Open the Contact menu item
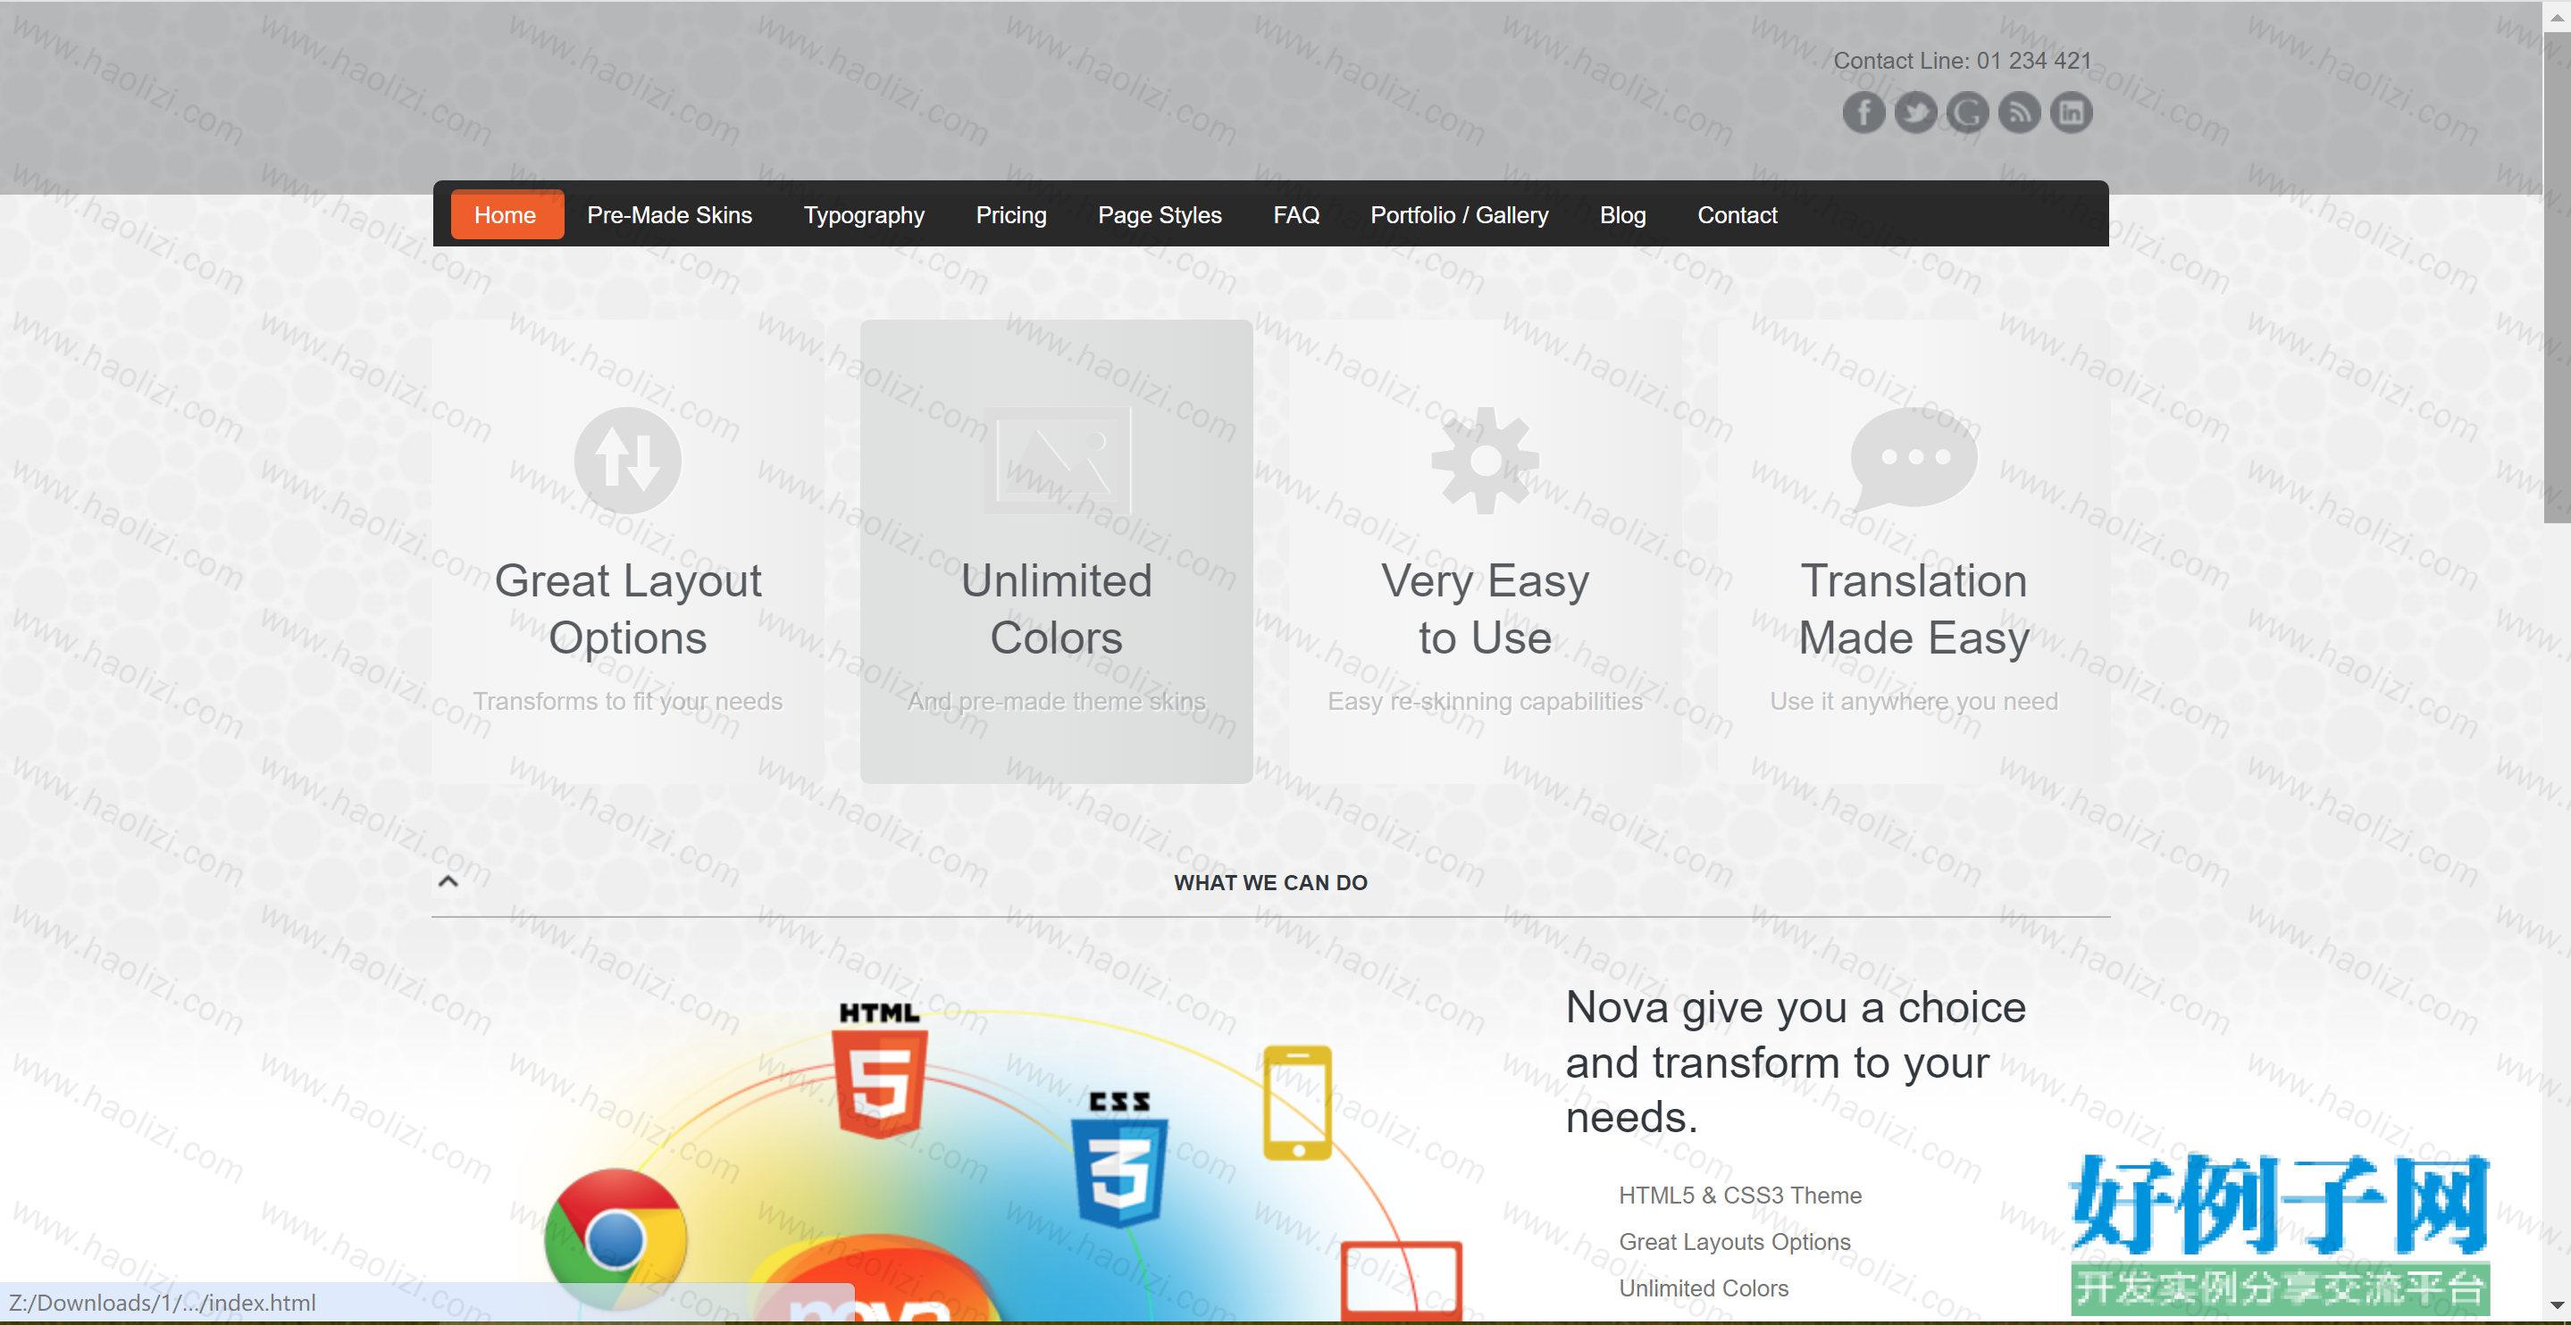2571x1325 pixels. (x=1738, y=214)
